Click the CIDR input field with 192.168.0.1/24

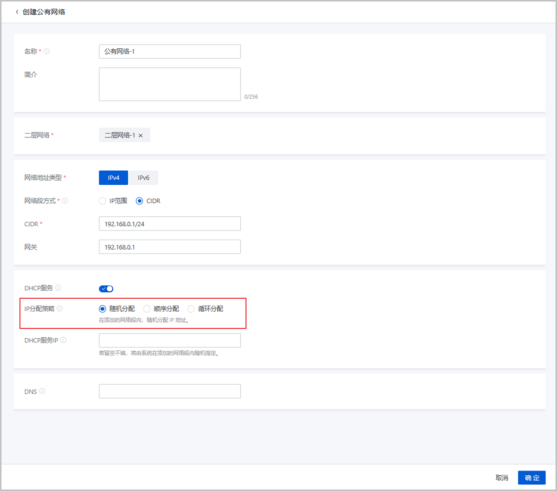point(169,224)
